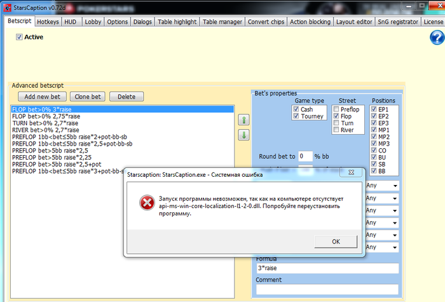Viewport: 445px width, 302px height.
Task: Select the row PREFLOP bet>5bb raise*2,5
Action: pyautogui.click(x=122, y=151)
